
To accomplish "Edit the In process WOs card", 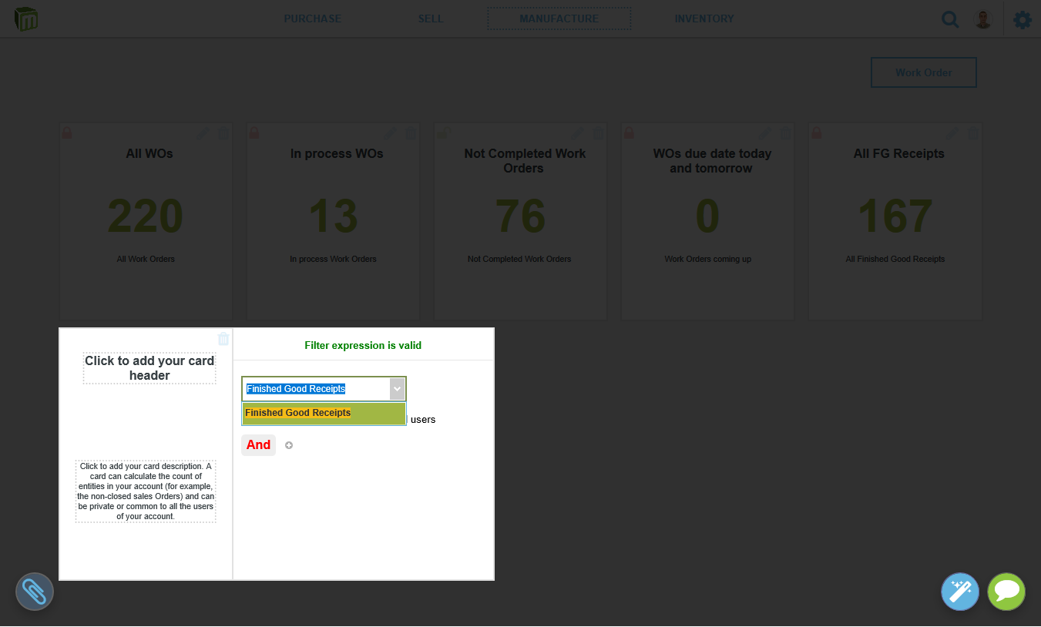I will pyautogui.click(x=391, y=133).
